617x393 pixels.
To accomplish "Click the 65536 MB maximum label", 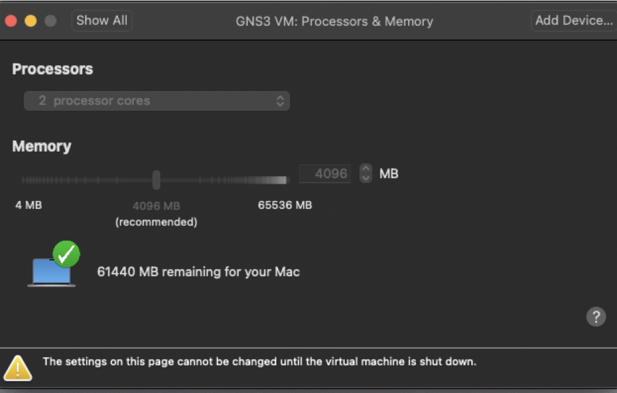I will [x=284, y=205].
